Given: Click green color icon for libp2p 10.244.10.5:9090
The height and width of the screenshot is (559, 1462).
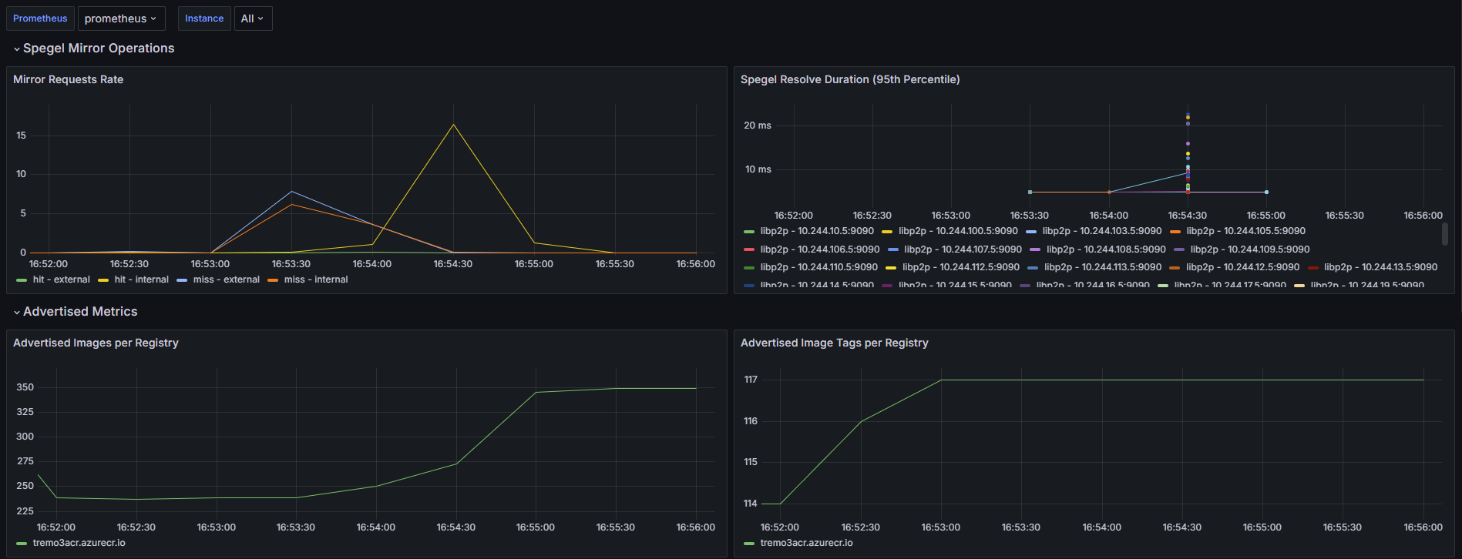Looking at the screenshot, I should point(749,232).
